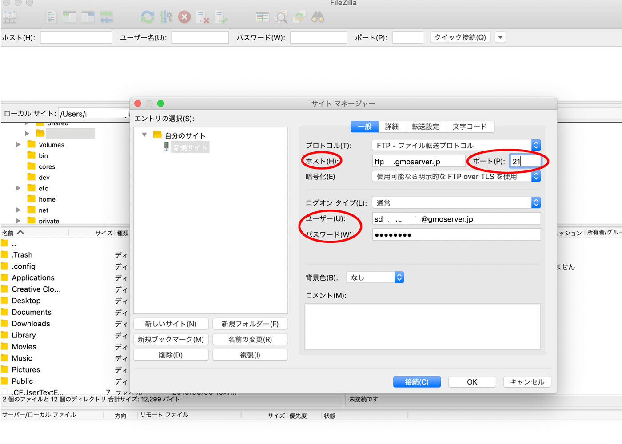This screenshot has width=622, height=444.
Task: Click the 削除(D) button
Action: 171,355
